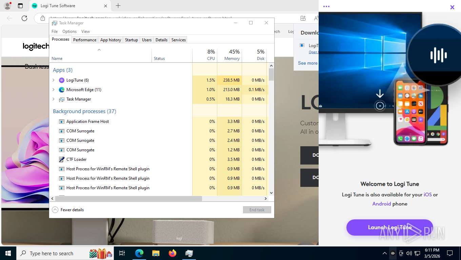Sort by the CPU column
Image resolution: width=461 pixels, height=260 pixels.
pos(205,55)
